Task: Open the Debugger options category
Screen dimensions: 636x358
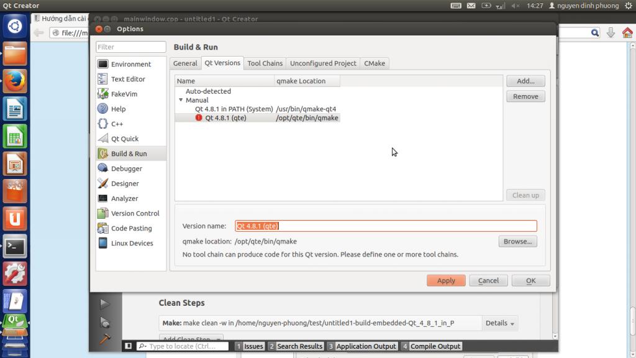Action: pos(130,168)
